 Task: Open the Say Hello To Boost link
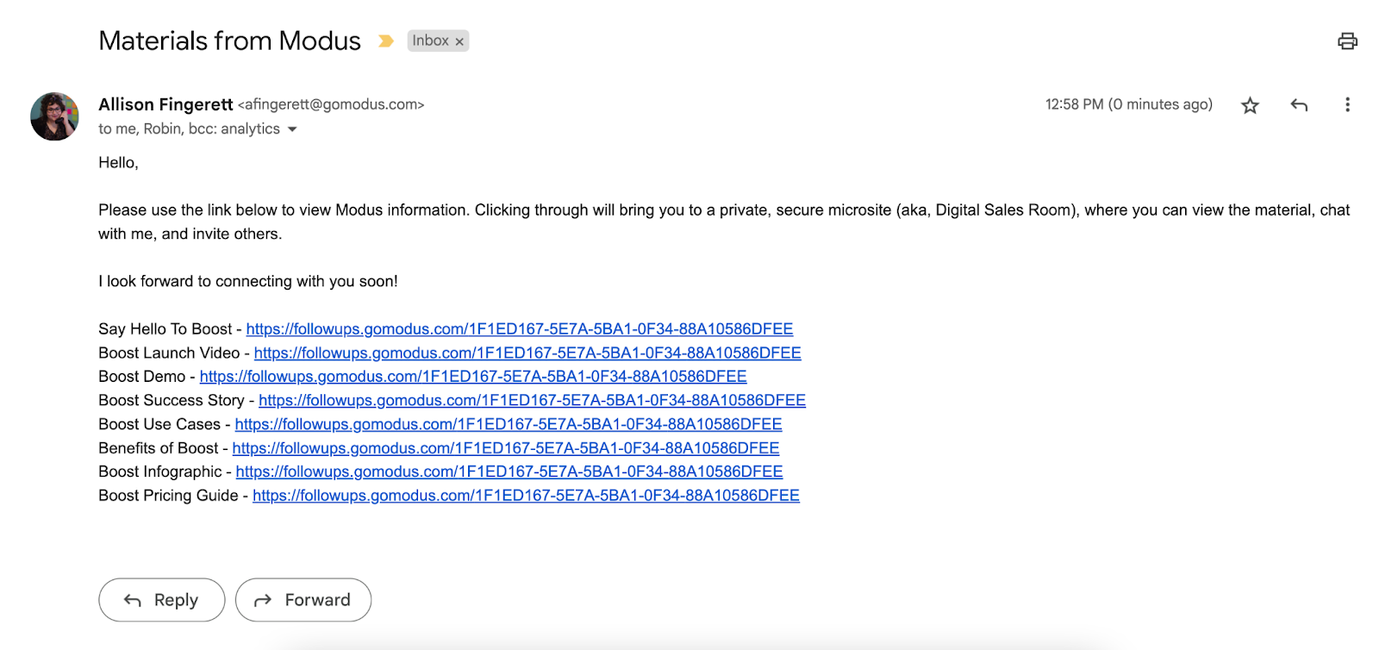(x=519, y=329)
